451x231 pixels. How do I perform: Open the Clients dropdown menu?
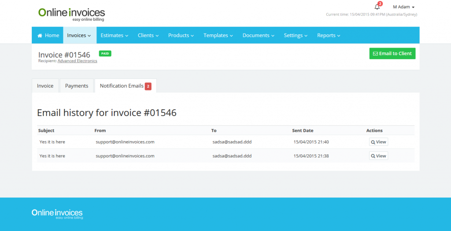[148, 35]
